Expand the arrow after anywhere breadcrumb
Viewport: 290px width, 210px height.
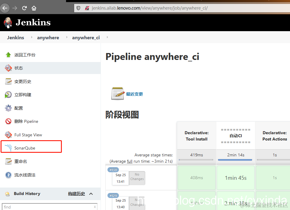(x=67, y=37)
